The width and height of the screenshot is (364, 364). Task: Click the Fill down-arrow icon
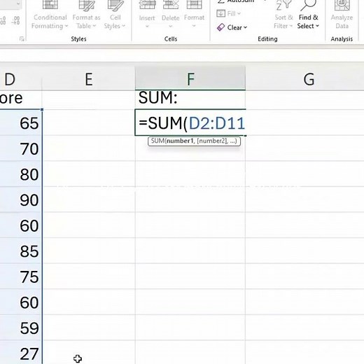220,13
